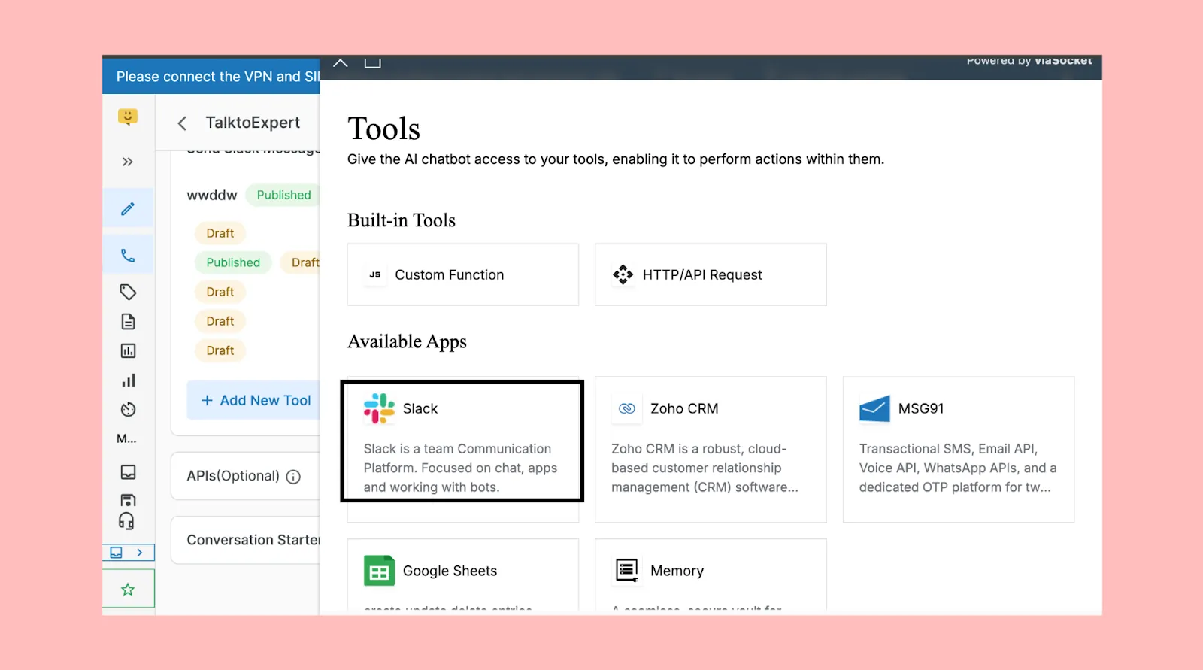Click the JS icon on Custom Function
The image size is (1203, 670).
[375, 275]
